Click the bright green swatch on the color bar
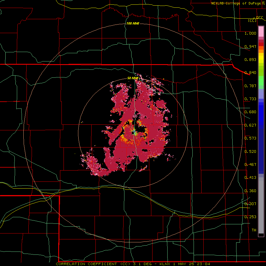The width and height of the screenshot is (266, 266). 261,81
